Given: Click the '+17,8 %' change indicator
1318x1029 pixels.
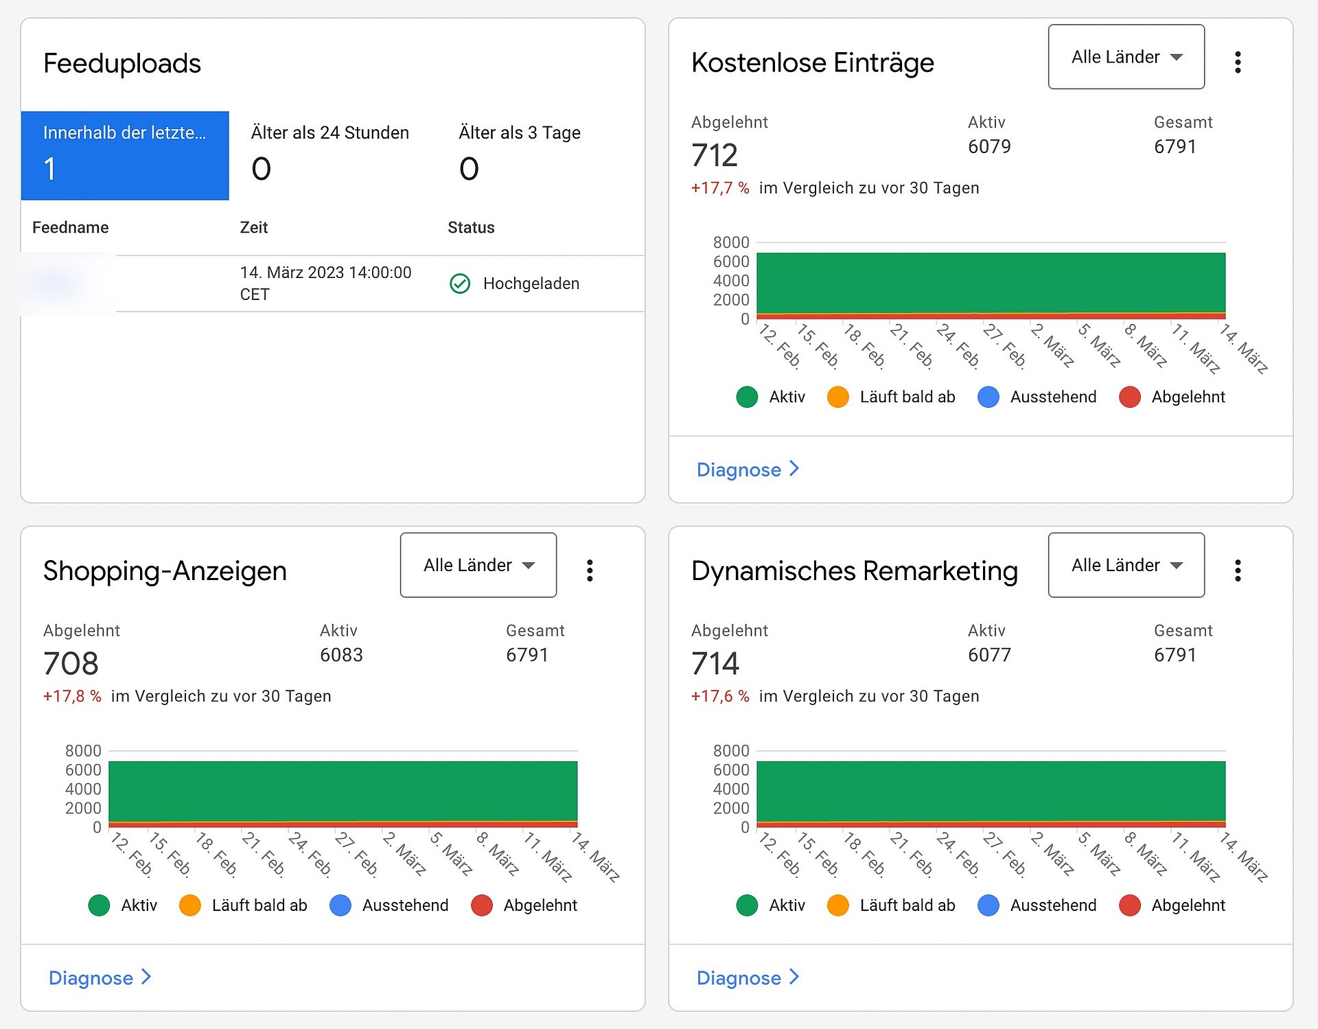Looking at the screenshot, I should pyautogui.click(x=72, y=696).
